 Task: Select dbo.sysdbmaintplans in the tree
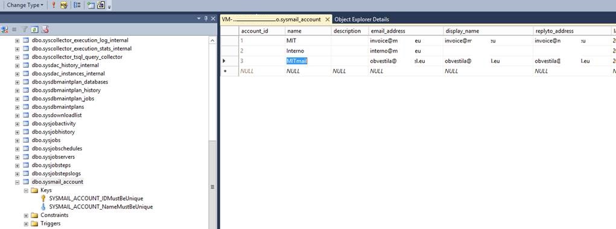click(x=58, y=106)
